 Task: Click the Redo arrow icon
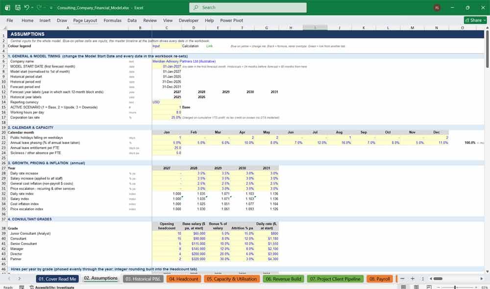[x=39, y=7]
